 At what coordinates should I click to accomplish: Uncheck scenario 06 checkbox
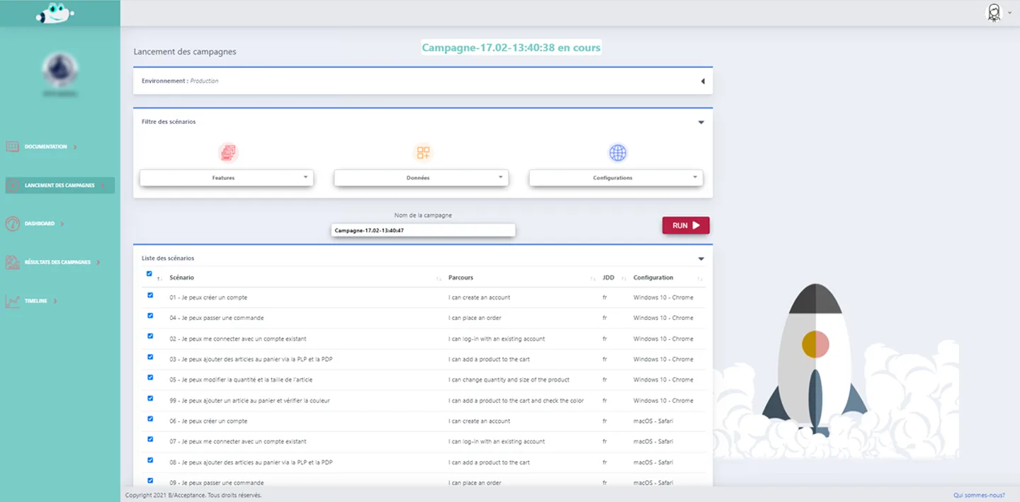tap(150, 418)
